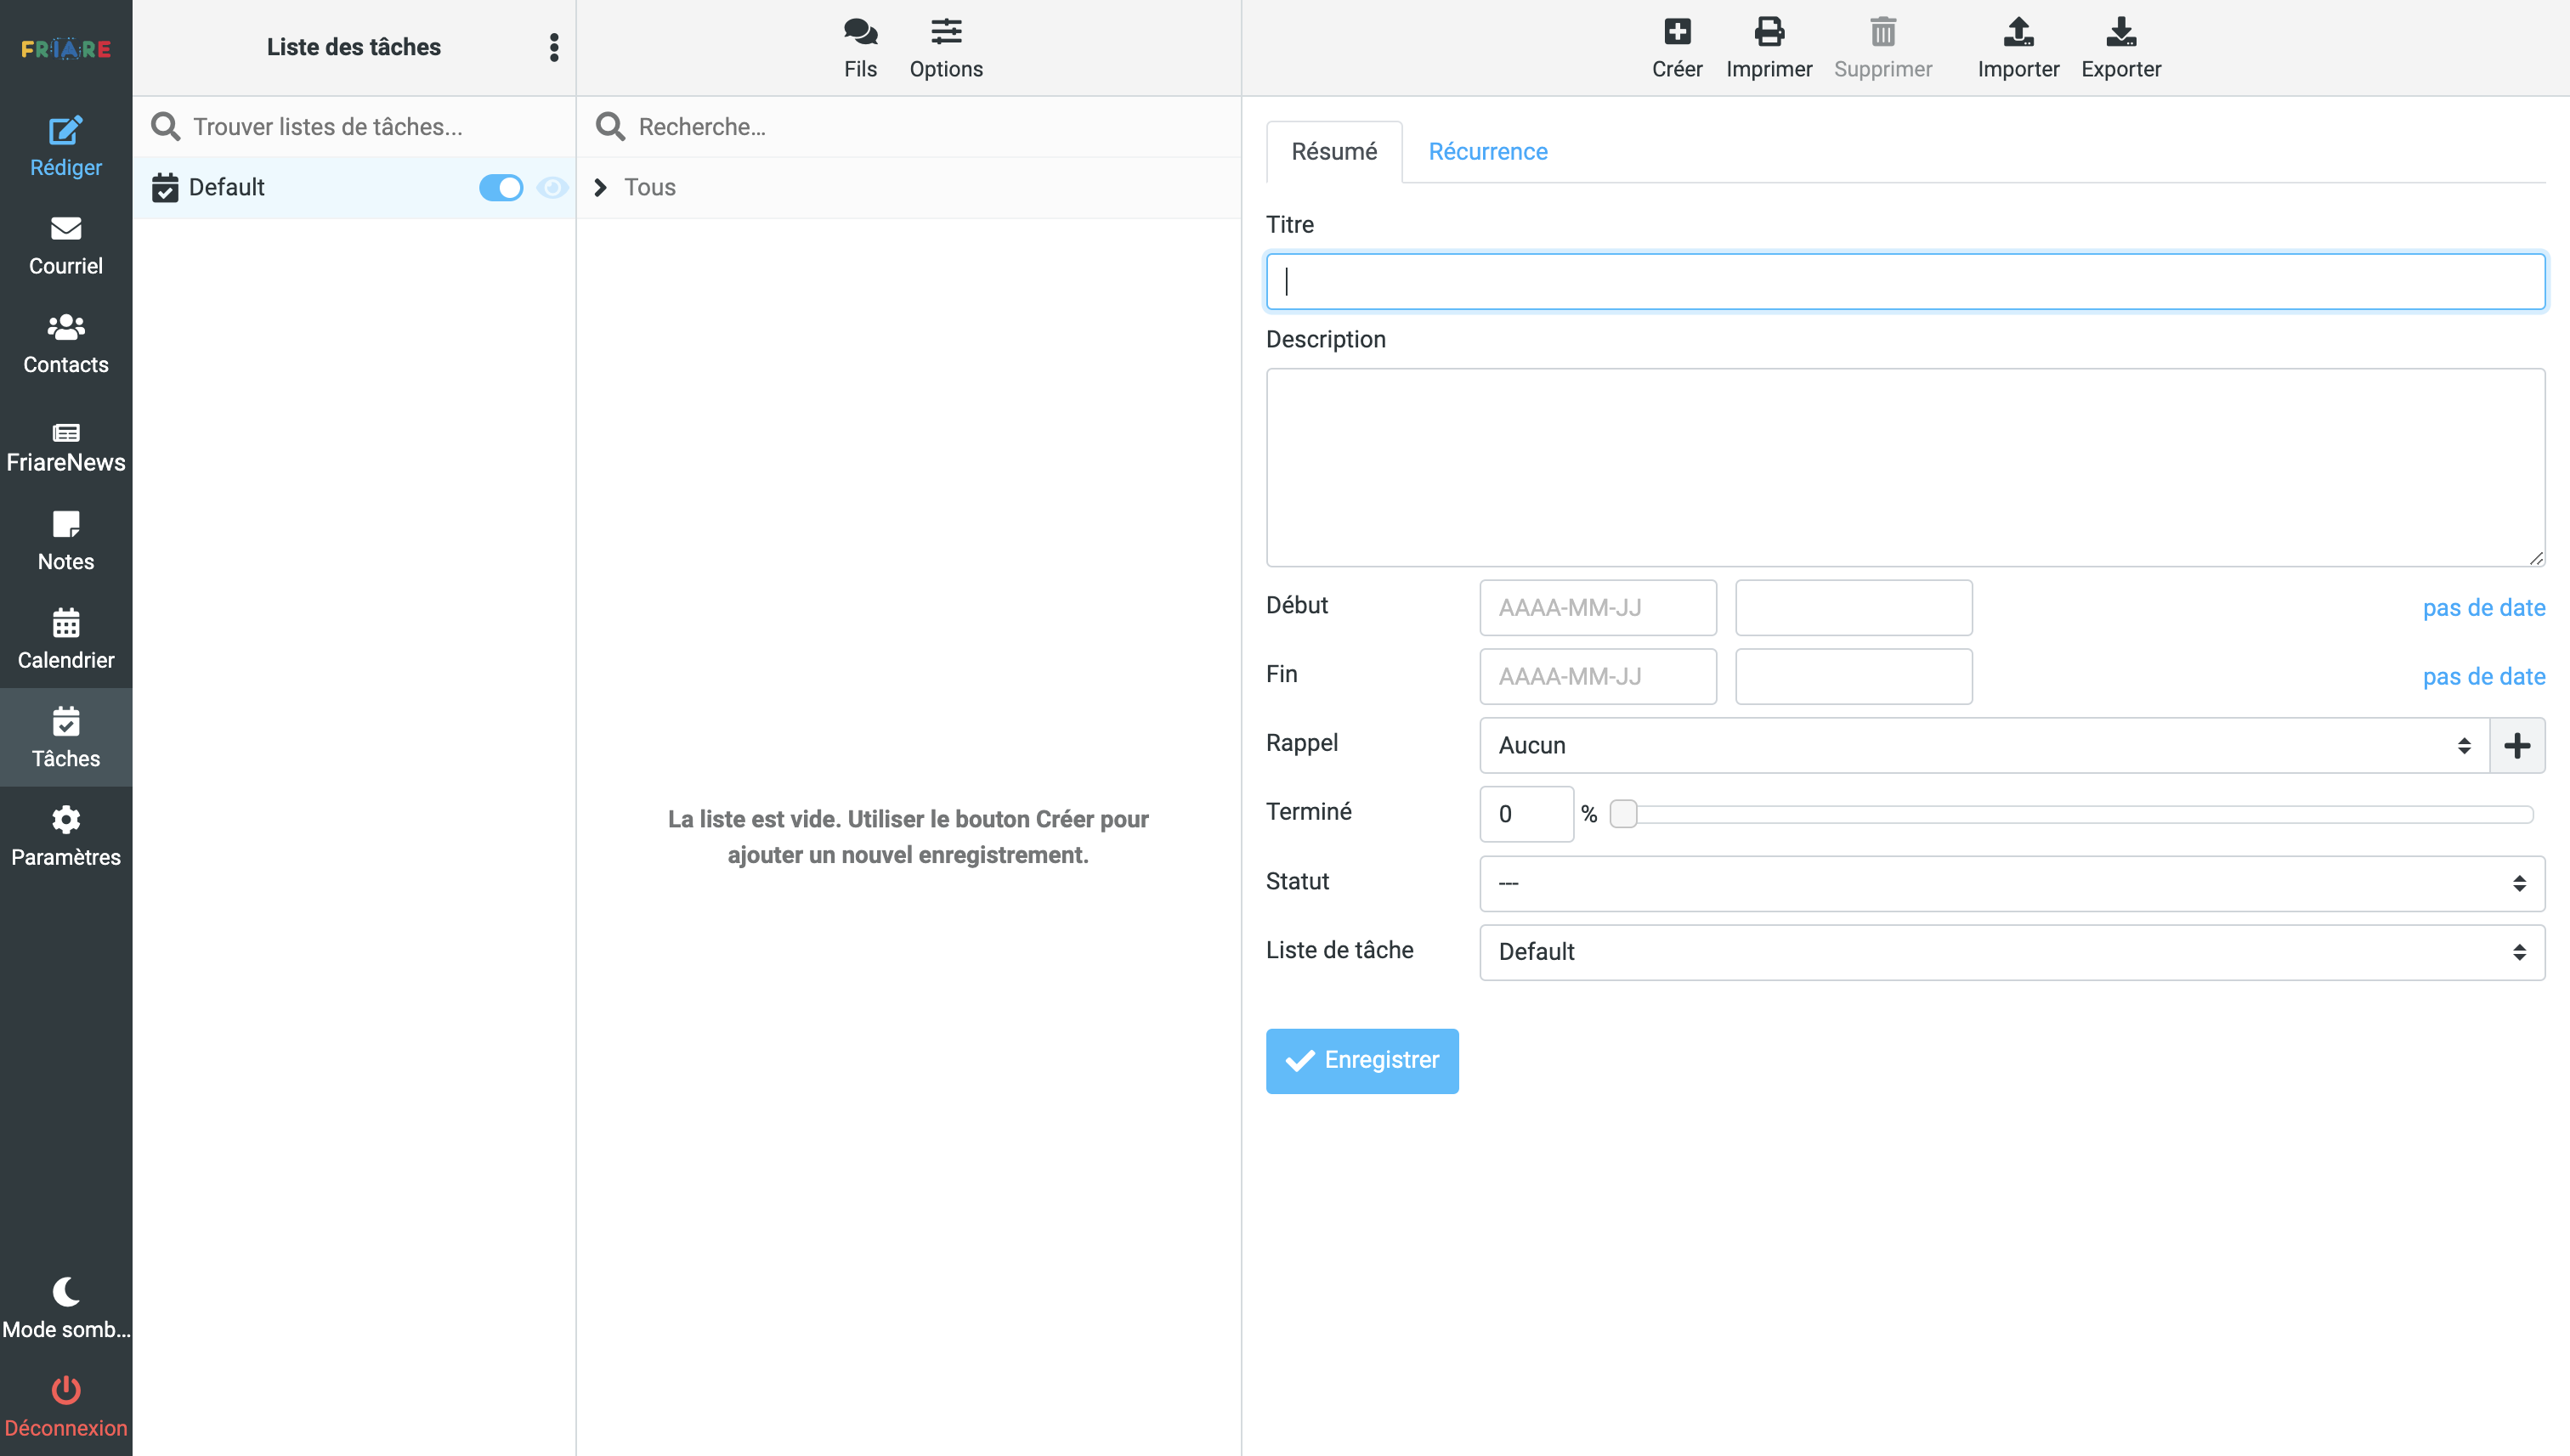This screenshot has height=1456, width=2570.
Task: Open the task list three-dot menu
Action: tap(553, 47)
